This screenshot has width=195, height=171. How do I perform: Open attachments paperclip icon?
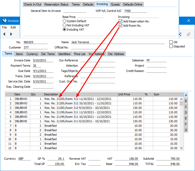click(188, 34)
